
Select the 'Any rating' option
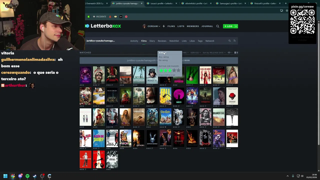tap(164, 57)
